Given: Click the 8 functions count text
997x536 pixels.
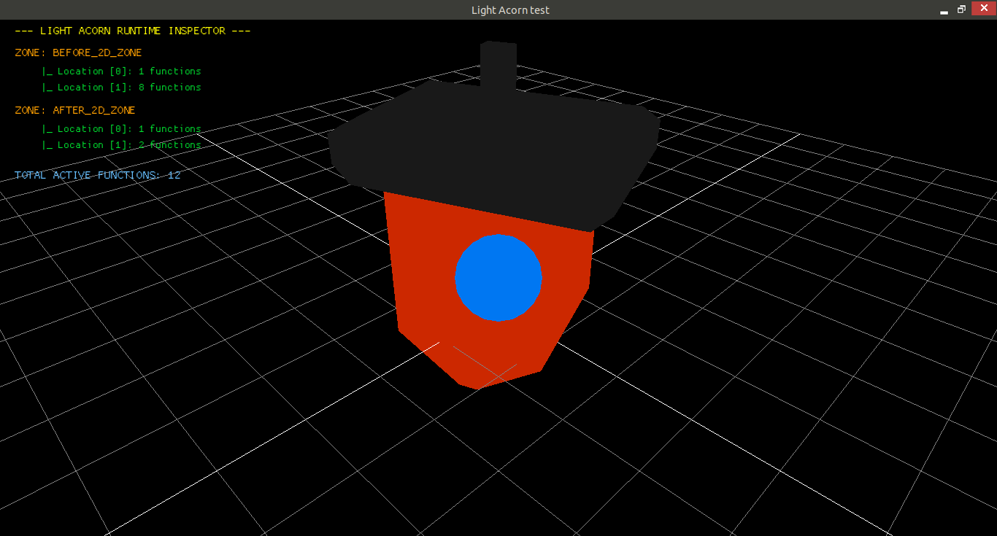Looking at the screenshot, I should 169,88.
